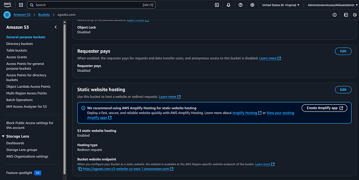Open the United States (N. Virginia) region dropdown
Screen dimensions: 359x180
click(x=280, y=5)
